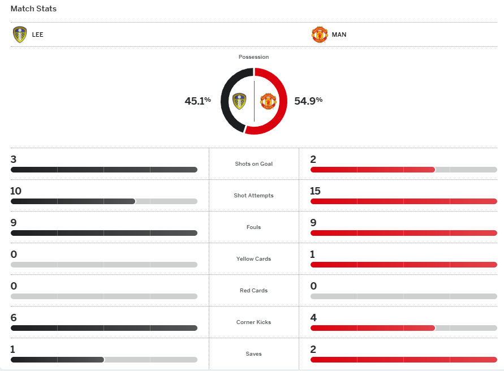Click the Fouls stat label

tap(254, 227)
